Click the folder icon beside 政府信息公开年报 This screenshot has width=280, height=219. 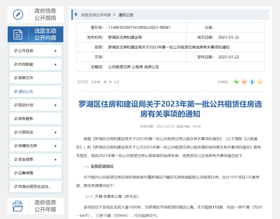[18, 206]
